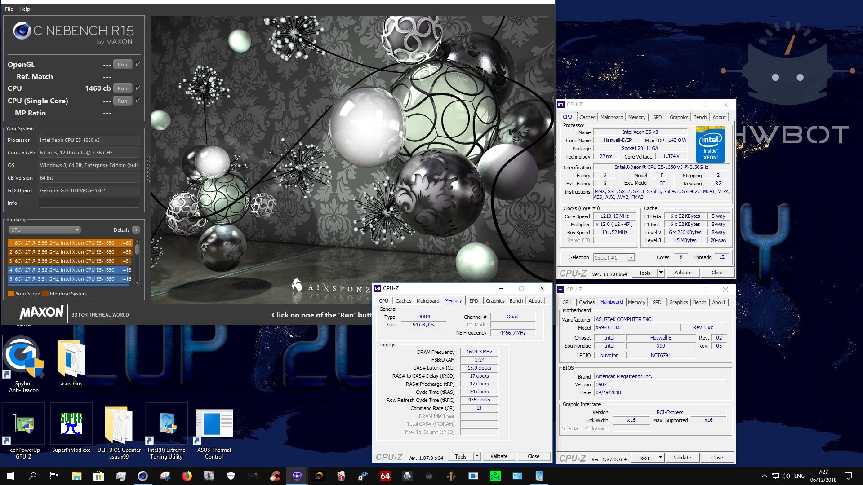Run the OpenGL benchmark
This screenshot has height=485, width=863.
[122, 65]
